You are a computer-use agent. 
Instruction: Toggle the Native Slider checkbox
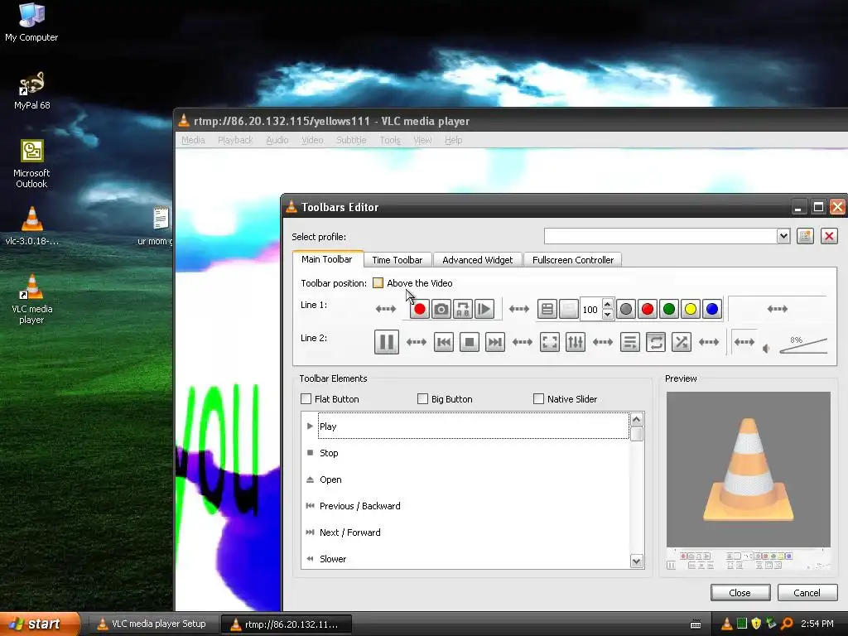[x=538, y=399]
